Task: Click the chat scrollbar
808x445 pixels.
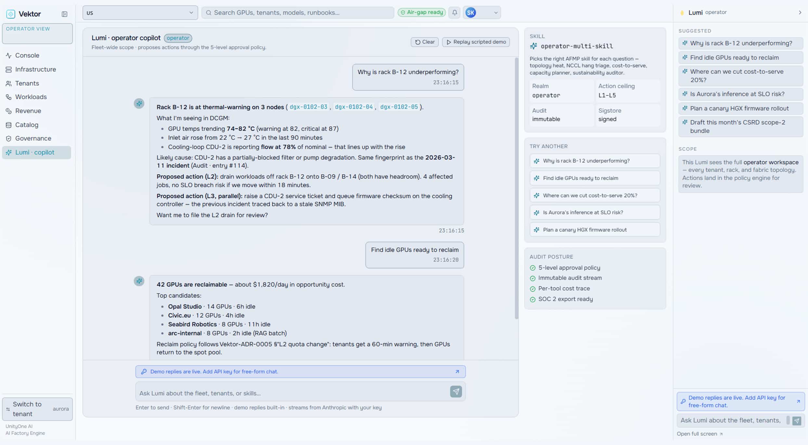Action: pyautogui.click(x=516, y=188)
